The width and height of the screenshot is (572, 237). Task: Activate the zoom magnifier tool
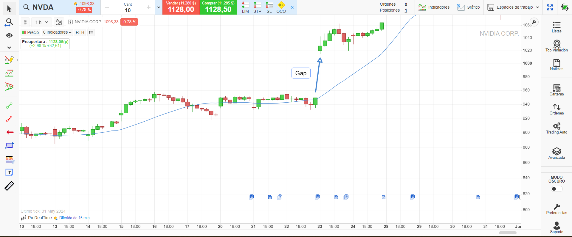[x=9, y=22]
